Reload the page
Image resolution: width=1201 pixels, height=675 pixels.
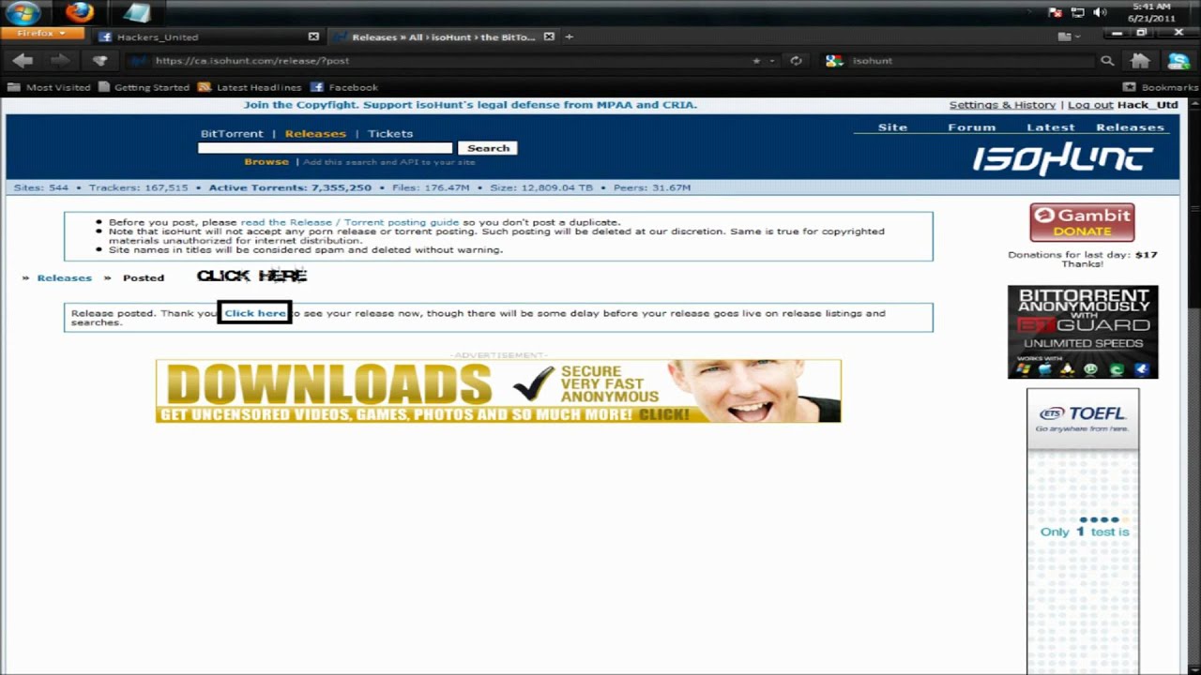796,61
